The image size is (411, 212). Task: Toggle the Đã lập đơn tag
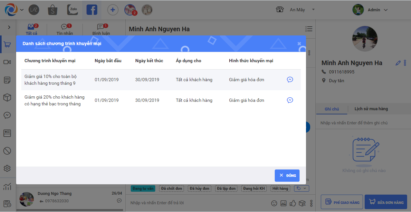(x=226, y=188)
